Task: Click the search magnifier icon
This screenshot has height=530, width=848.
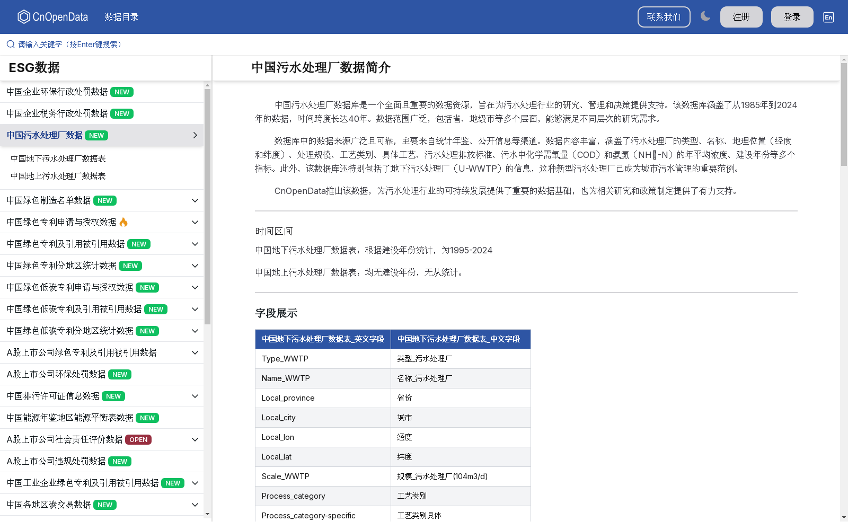Action: pyautogui.click(x=10, y=44)
